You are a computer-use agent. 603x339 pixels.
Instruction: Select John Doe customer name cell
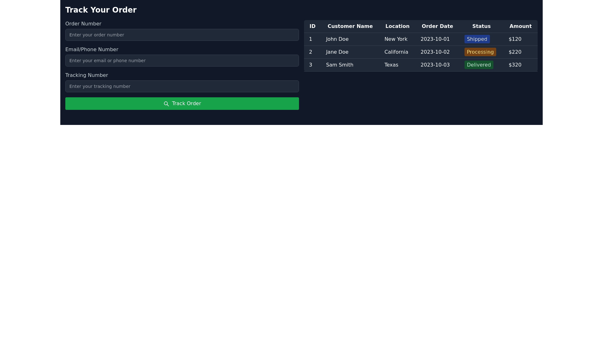pos(337,39)
